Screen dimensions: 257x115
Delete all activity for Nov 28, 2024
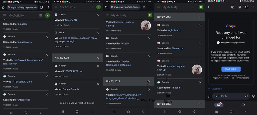[x=200, y=104]
